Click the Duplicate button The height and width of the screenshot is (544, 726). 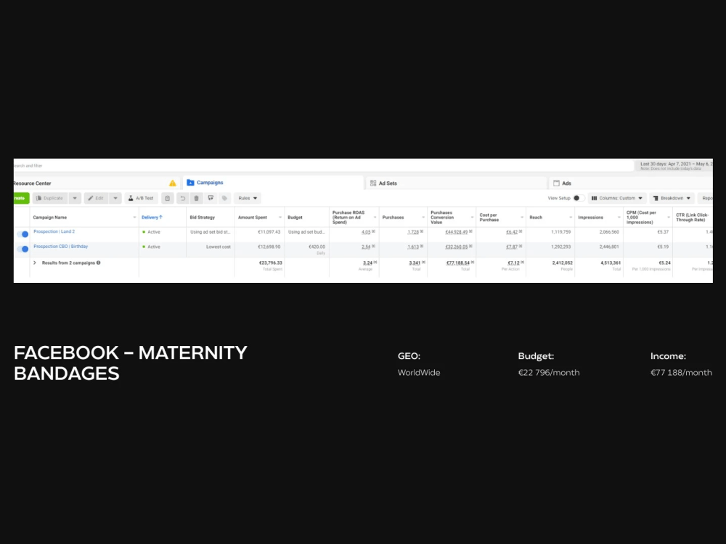pos(50,198)
